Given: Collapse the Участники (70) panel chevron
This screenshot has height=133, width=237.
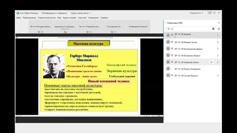Looking at the screenshot, I should pyautogui.click(x=166, y=23).
